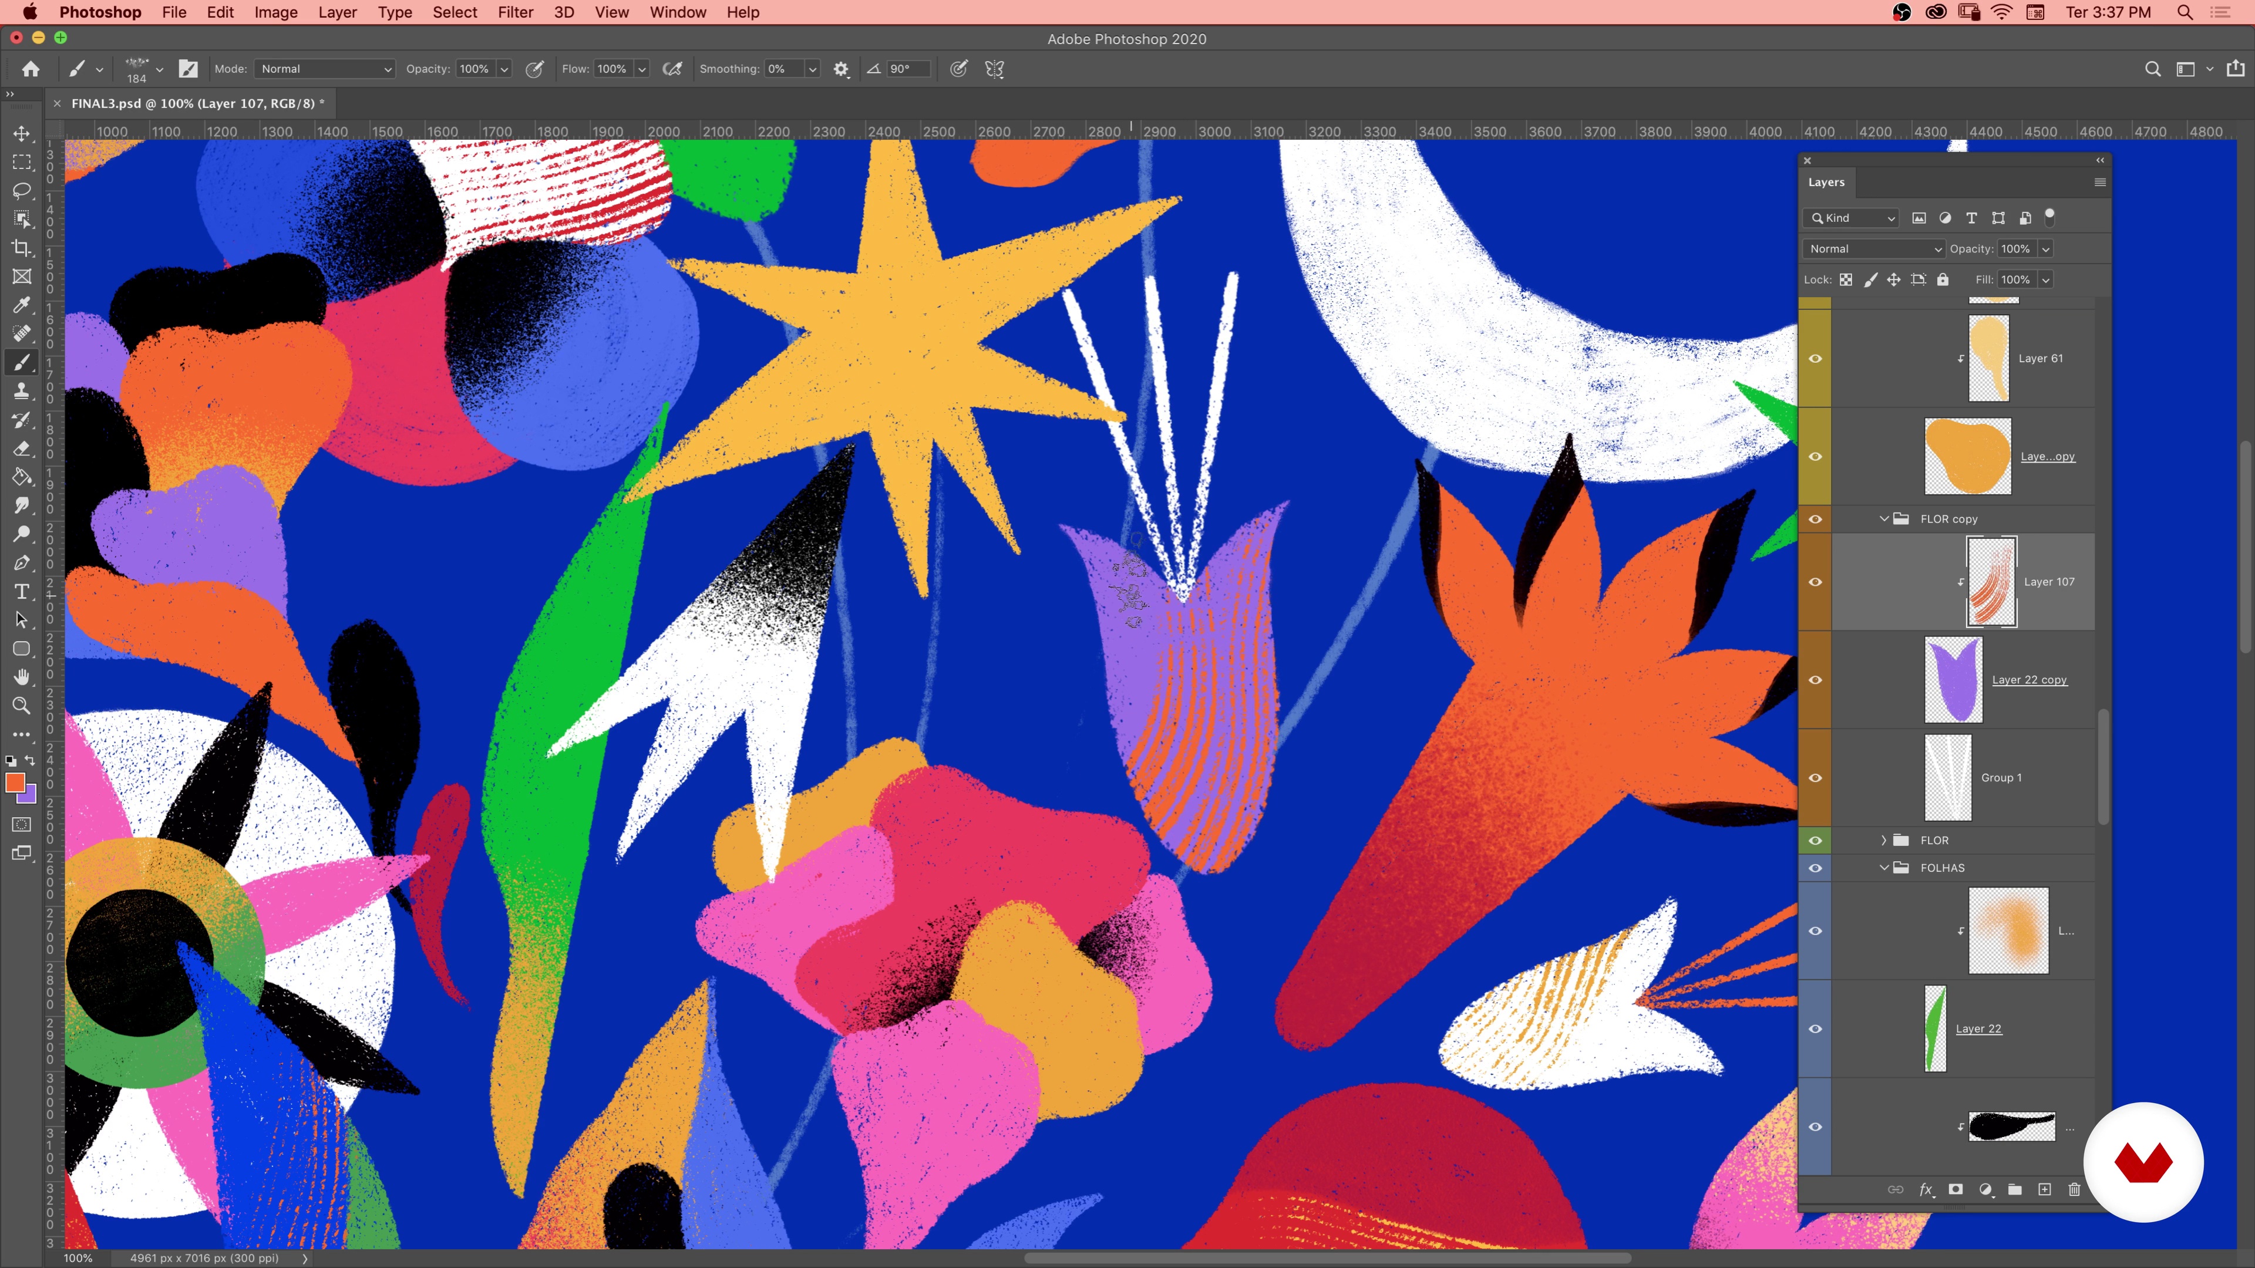Select the Pen tool
The image size is (2255, 1268).
[21, 563]
